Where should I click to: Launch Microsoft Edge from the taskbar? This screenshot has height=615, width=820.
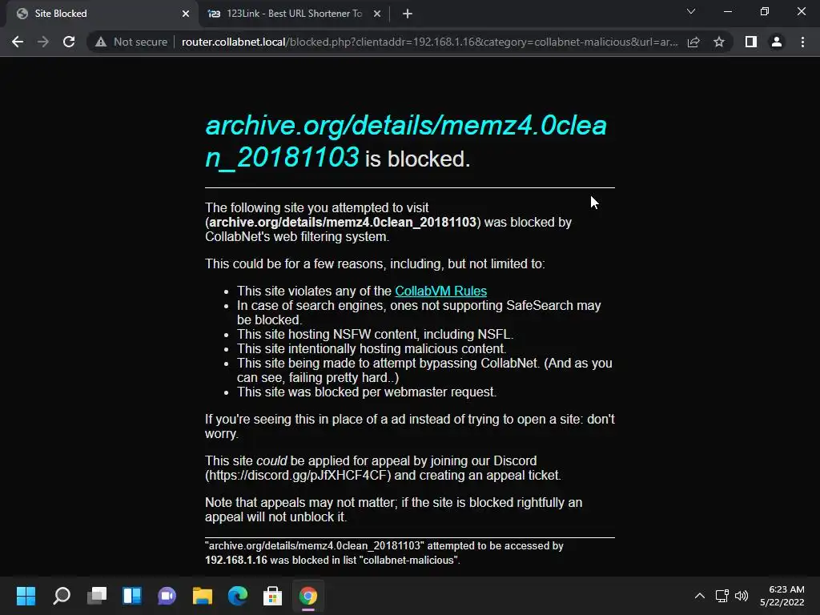tap(237, 596)
